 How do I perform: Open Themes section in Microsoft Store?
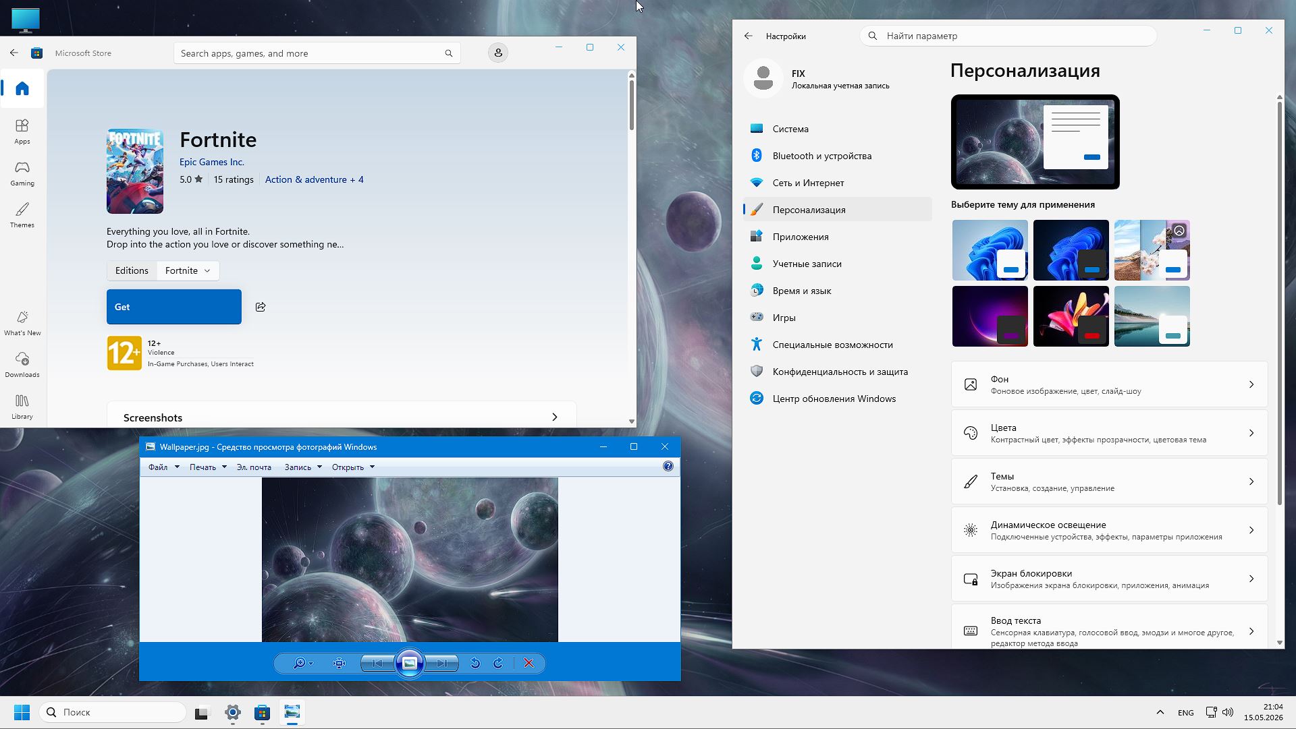point(22,215)
